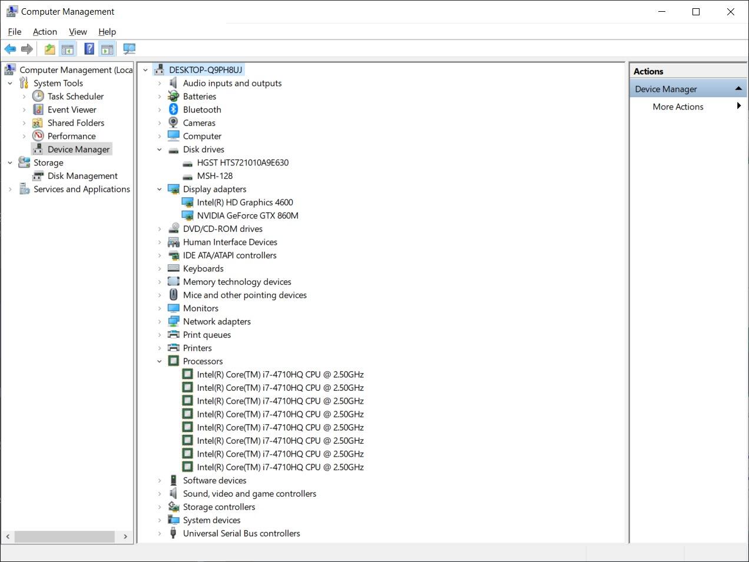Image resolution: width=749 pixels, height=562 pixels.
Task: Click the Shared Folders icon
Action: point(38,122)
